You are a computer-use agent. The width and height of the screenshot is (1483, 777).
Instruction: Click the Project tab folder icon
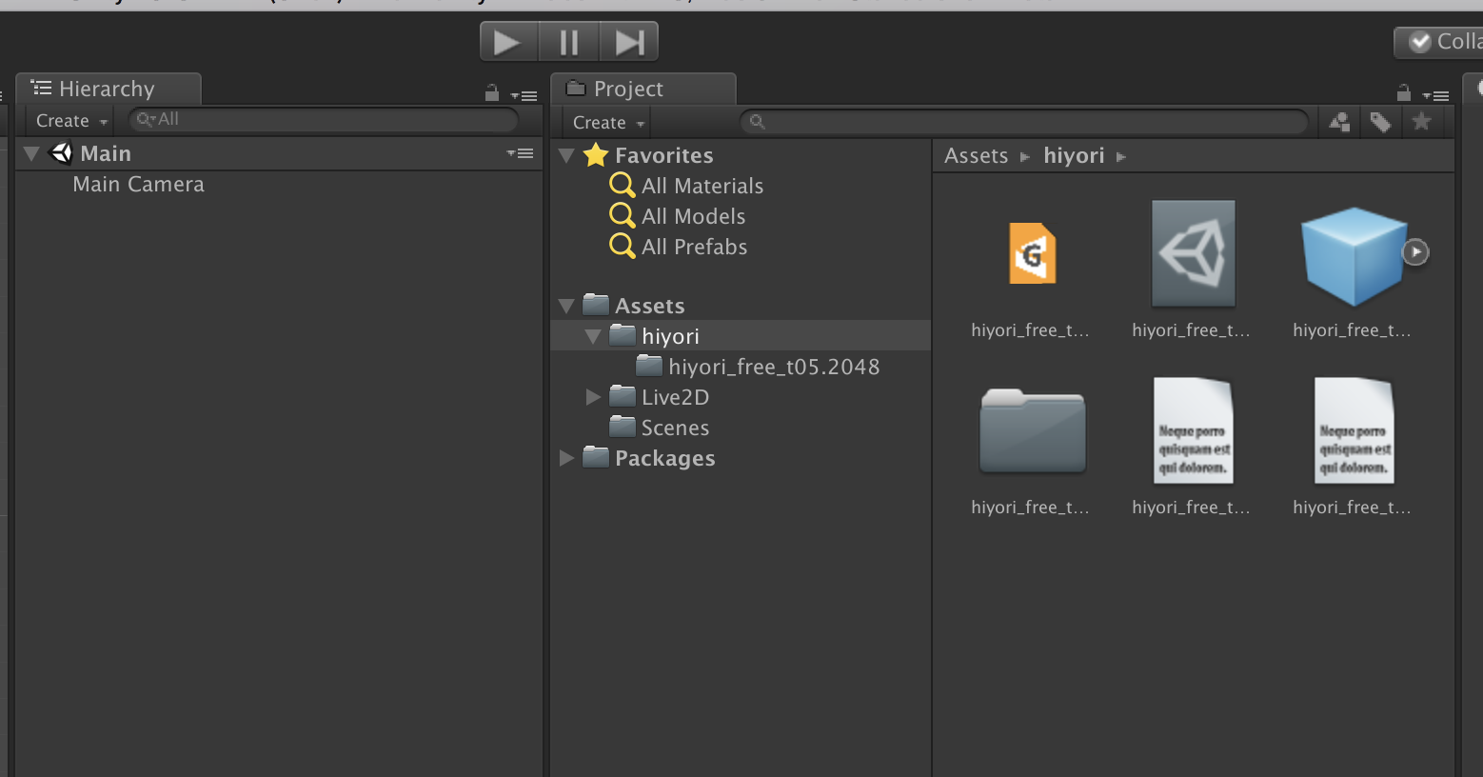(576, 88)
